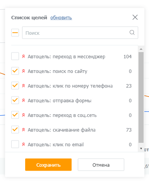
Task: Click the search magnifier icon
Action: pyautogui.click(x=132, y=32)
